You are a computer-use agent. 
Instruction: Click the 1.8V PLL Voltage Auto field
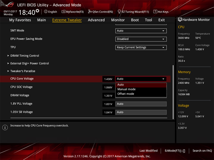tap(141, 104)
